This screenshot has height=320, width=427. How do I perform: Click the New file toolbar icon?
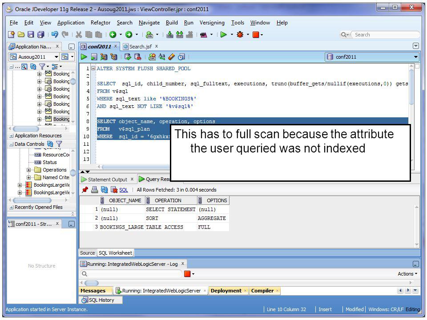[11, 35]
